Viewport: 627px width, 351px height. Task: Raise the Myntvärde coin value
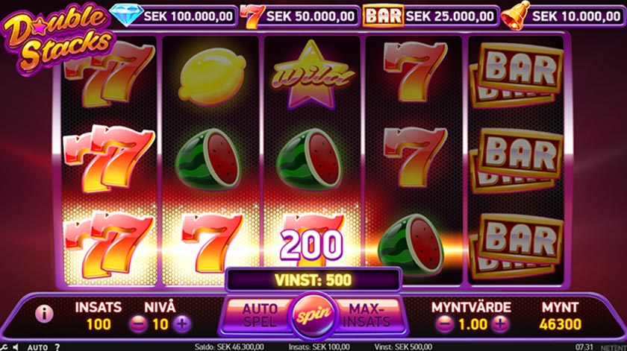coord(500,324)
